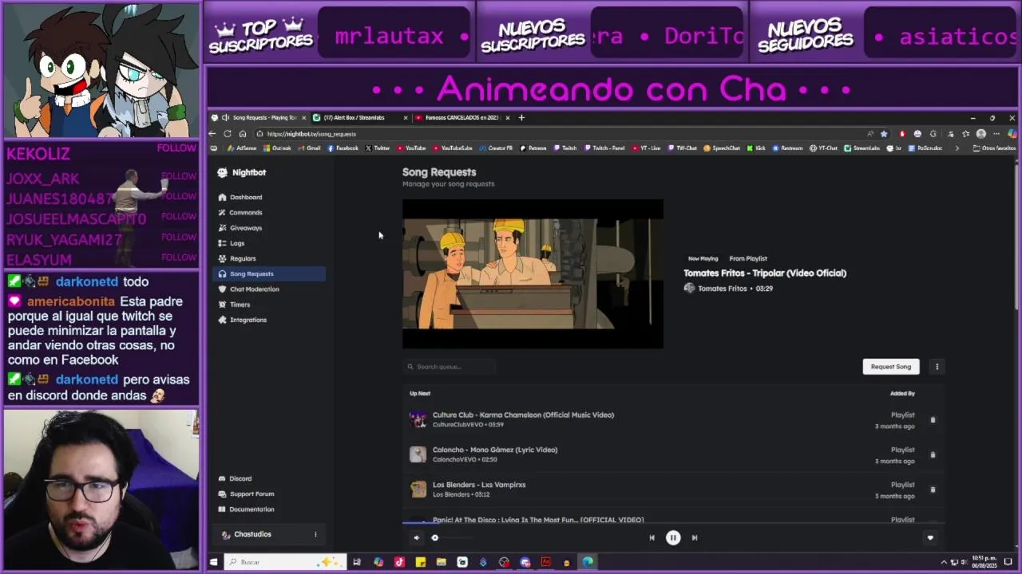Switch to Song Requests browser tab
The image size is (1022, 574).
tap(259, 118)
